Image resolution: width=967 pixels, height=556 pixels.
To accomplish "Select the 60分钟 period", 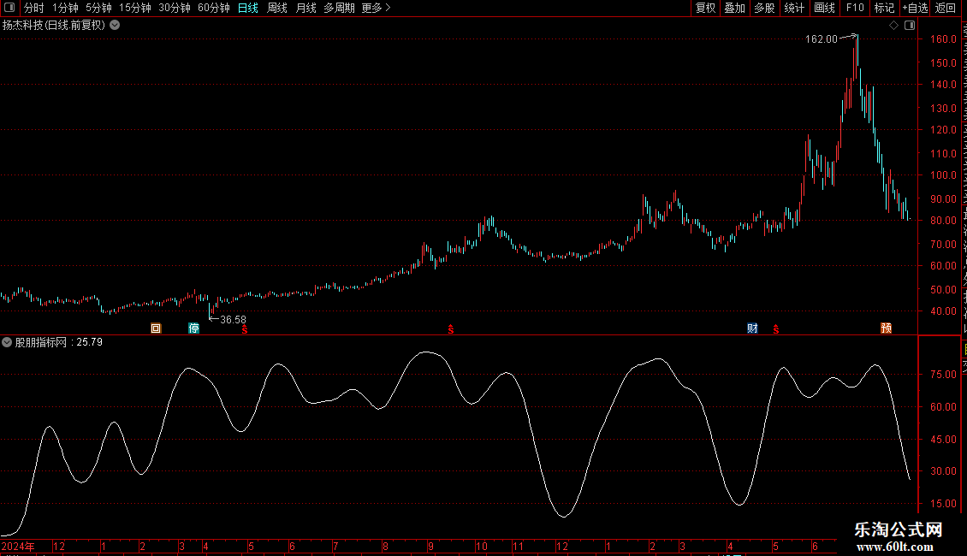I will click(214, 8).
